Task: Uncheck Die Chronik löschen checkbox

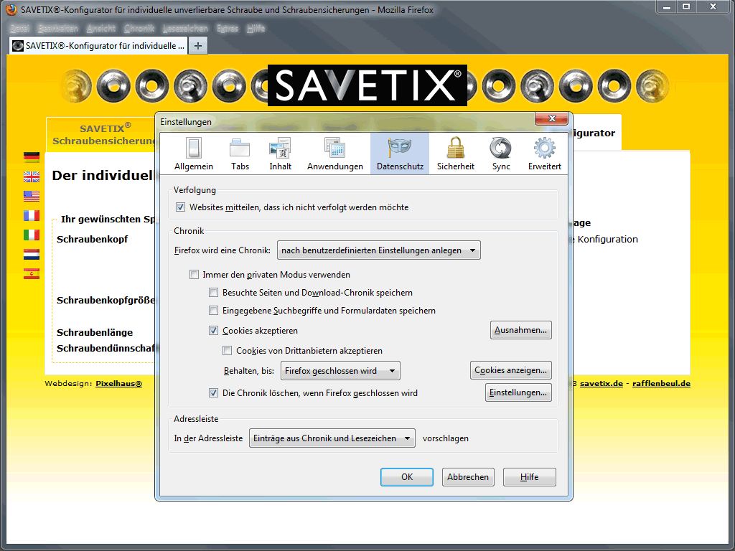Action: tap(214, 392)
